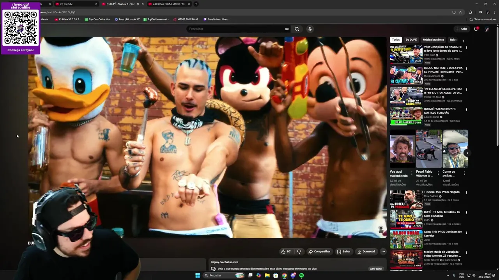Open options for Te Amo, Te Odeio video
The height and width of the screenshot is (280, 499).
pyautogui.click(x=467, y=213)
